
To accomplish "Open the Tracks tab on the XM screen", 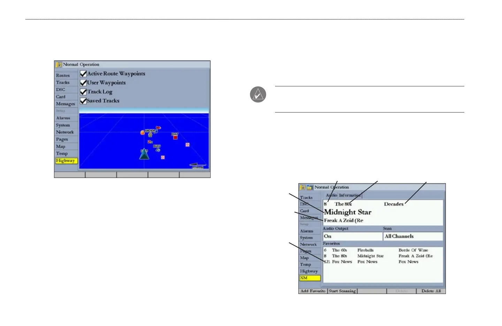I will (x=310, y=197).
